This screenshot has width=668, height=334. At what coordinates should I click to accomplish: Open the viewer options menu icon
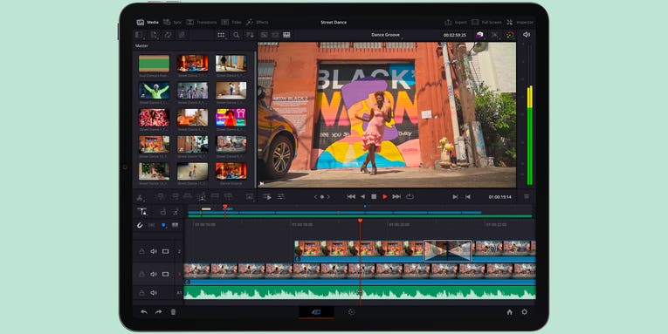point(527,196)
